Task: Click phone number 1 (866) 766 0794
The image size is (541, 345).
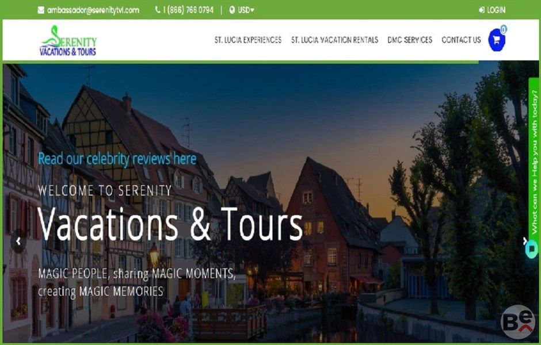Action: point(188,10)
